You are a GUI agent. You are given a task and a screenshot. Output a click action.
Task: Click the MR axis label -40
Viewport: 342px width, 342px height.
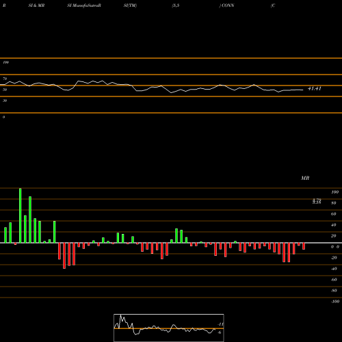[x=334, y=269]
